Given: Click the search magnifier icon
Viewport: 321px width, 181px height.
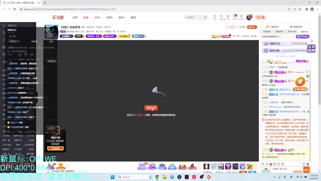Looking at the screenshot, I should click(205, 17).
